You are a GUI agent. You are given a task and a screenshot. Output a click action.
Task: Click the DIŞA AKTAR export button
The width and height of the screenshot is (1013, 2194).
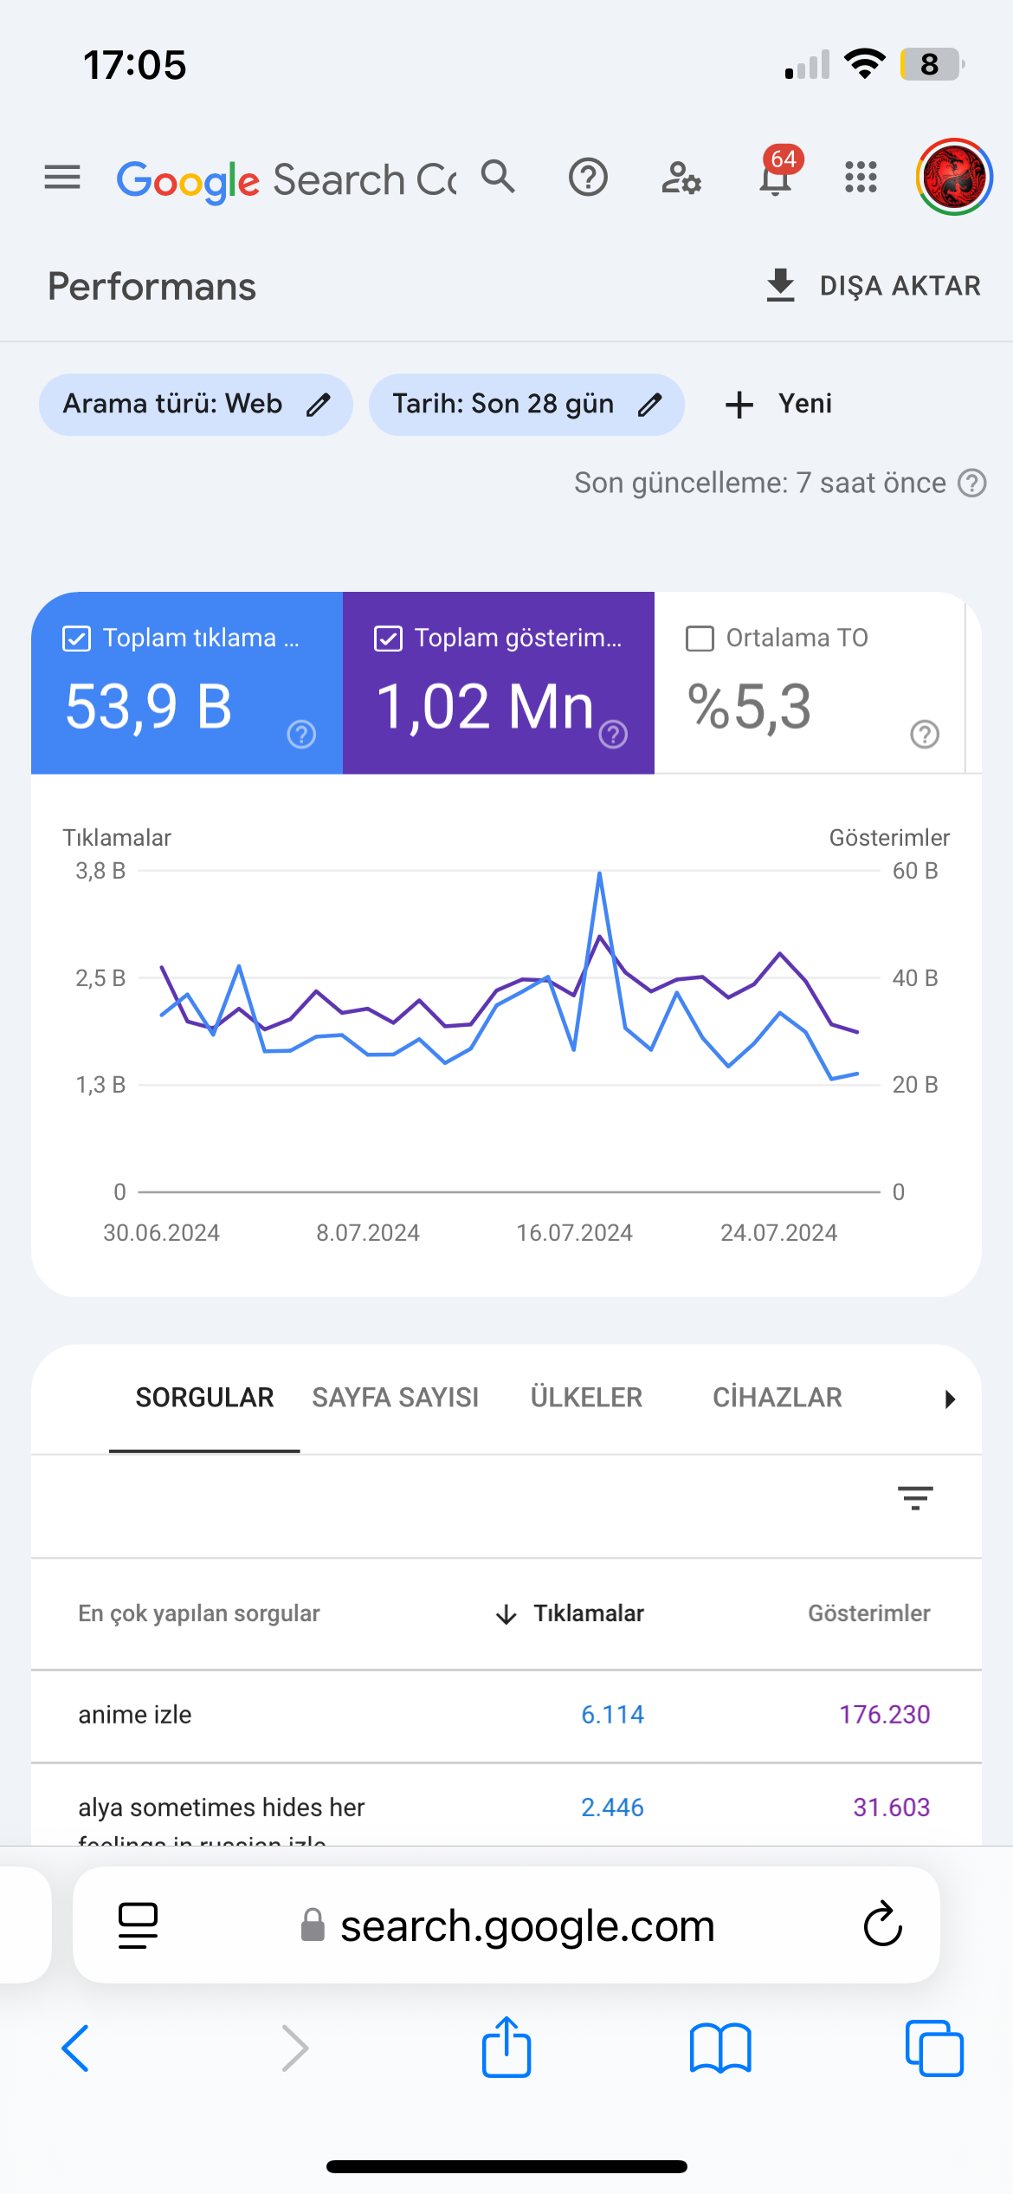pos(873,286)
